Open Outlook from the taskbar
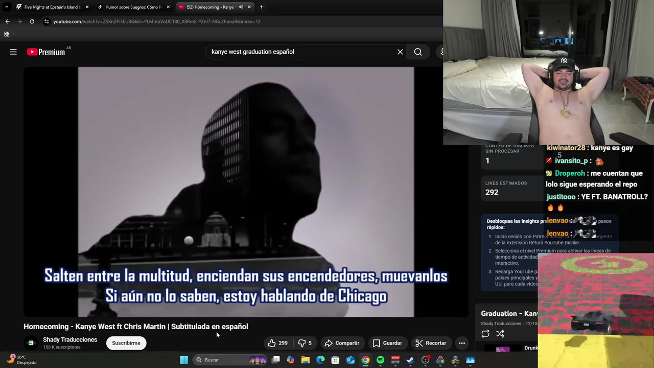Image resolution: width=654 pixels, height=368 pixels. coord(351,360)
